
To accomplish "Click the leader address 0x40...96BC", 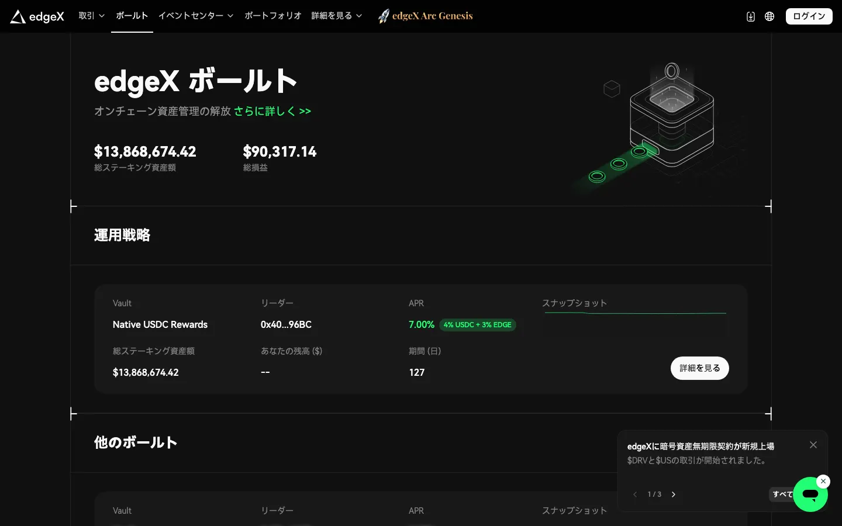I will (286, 325).
